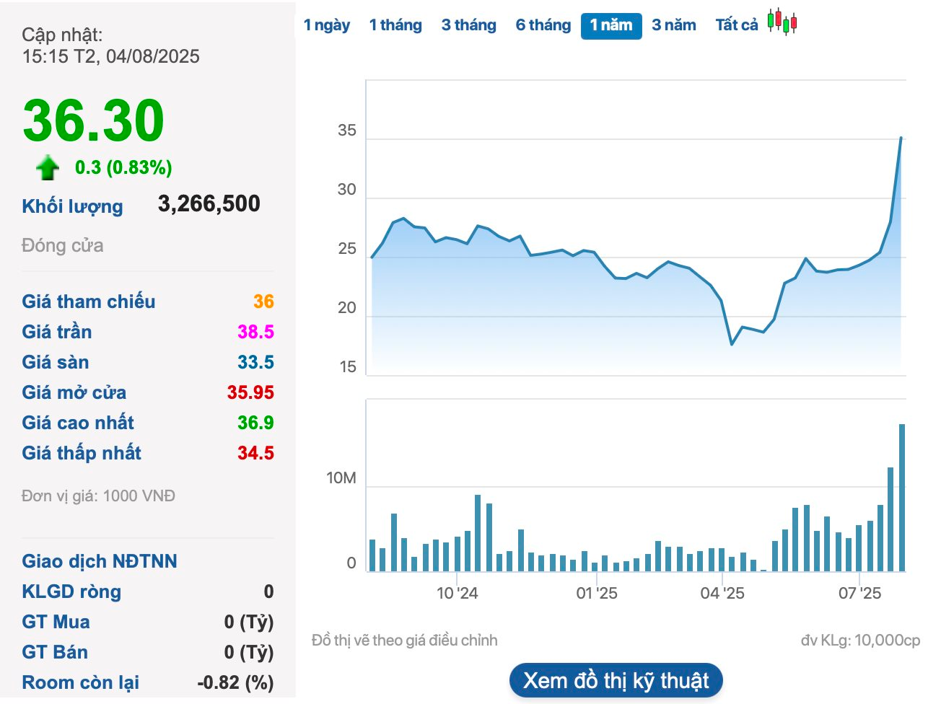The height and width of the screenshot is (704, 941).
Task: Click the "Giao dịch NĐTNN" heading
Action: (x=100, y=561)
